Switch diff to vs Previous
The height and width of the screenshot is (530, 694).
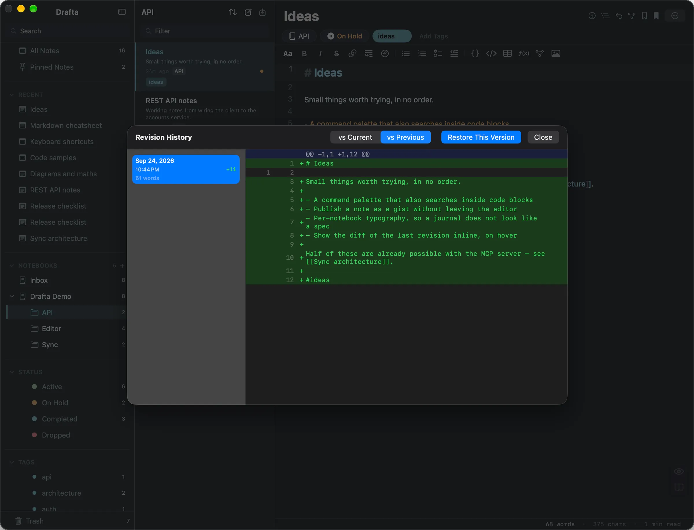(x=405, y=137)
